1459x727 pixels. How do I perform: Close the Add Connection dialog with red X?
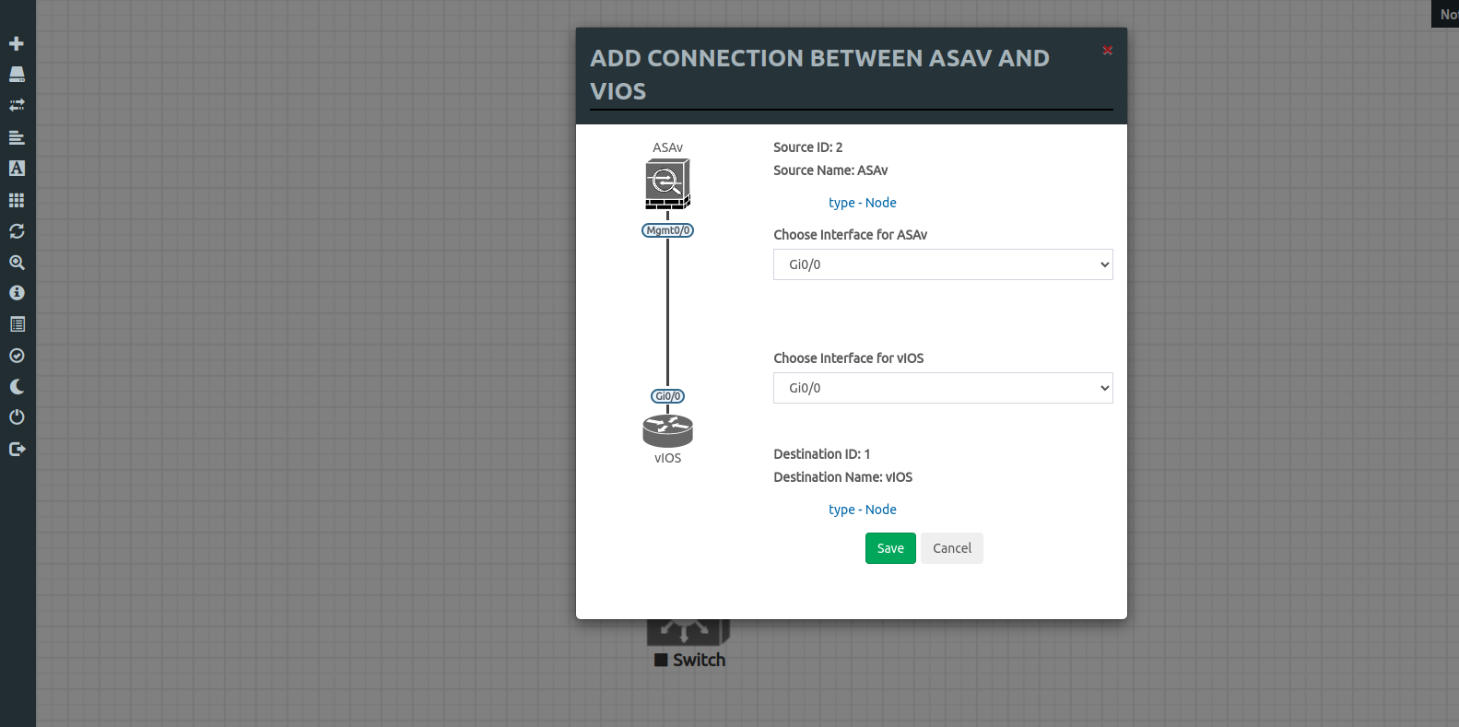[x=1107, y=51]
